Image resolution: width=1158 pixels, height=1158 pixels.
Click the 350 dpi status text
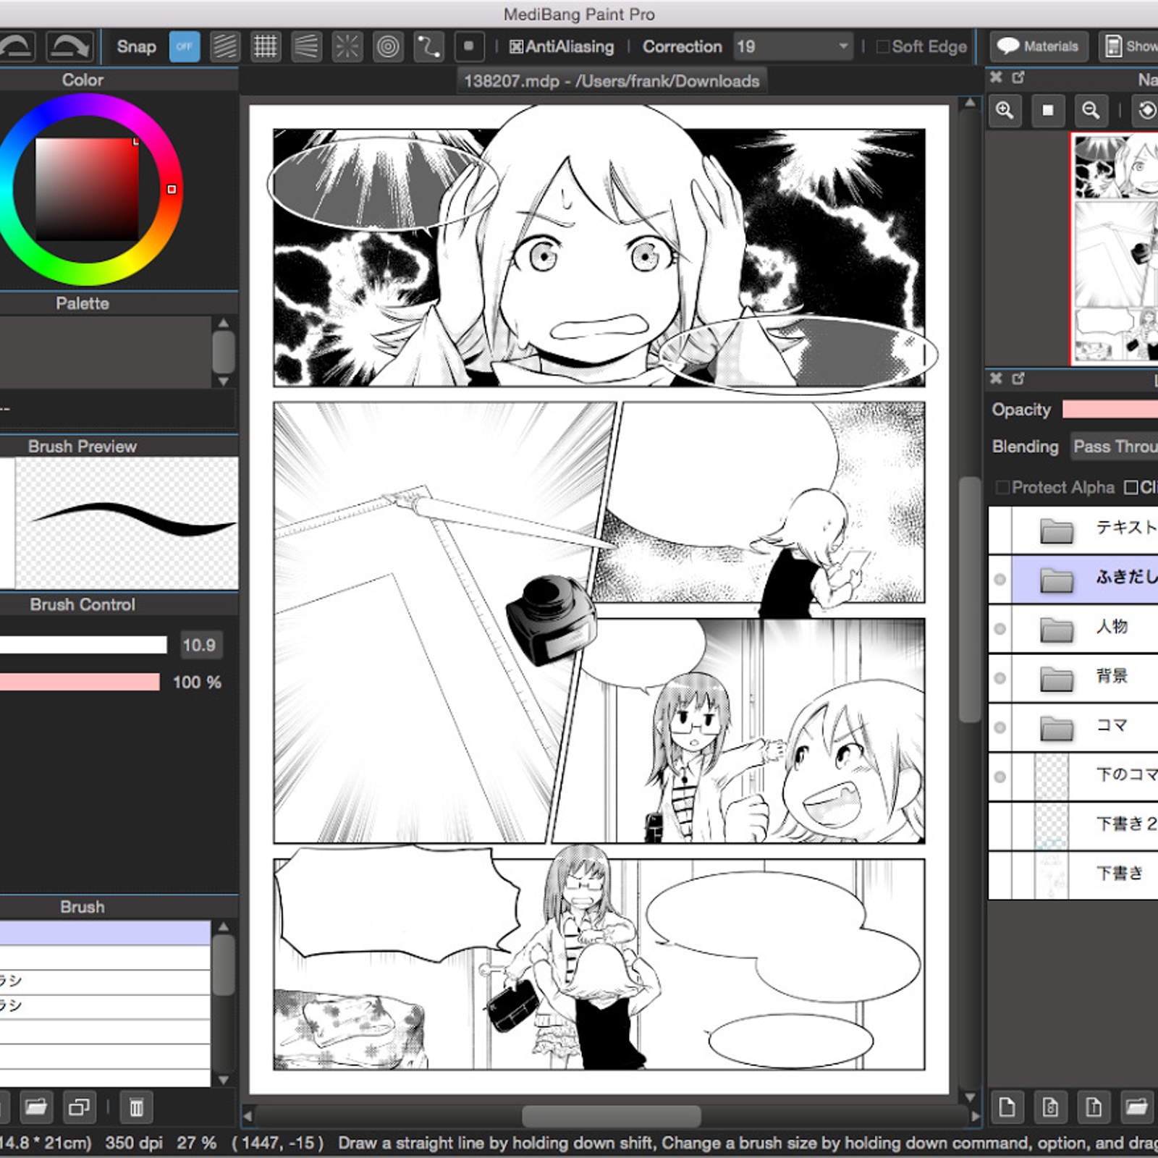coord(134,1143)
